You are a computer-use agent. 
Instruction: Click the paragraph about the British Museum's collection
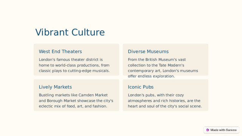(163, 68)
